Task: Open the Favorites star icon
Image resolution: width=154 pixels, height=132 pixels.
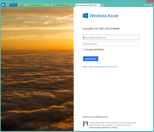Action: (x=148, y=5)
